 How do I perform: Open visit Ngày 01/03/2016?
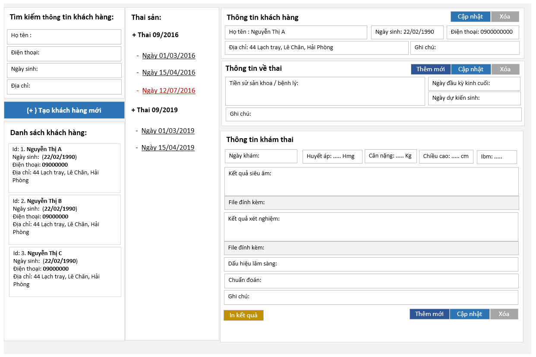pos(168,56)
